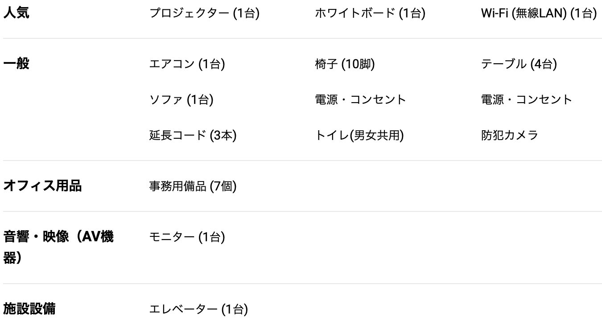Click the 音響・映像（AV機器）heading
This screenshot has height=326, width=602.
click(x=58, y=248)
